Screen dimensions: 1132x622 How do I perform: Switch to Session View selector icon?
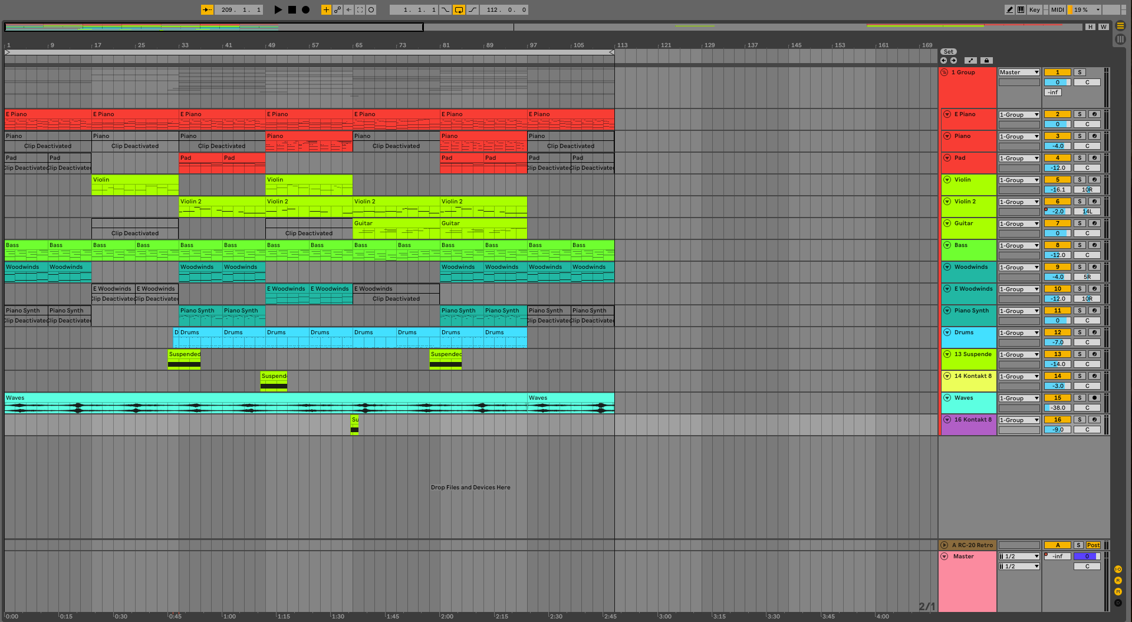(x=1120, y=40)
